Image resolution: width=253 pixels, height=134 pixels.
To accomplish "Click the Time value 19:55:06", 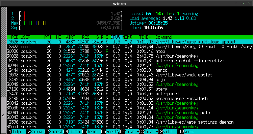I will point(153,28).
